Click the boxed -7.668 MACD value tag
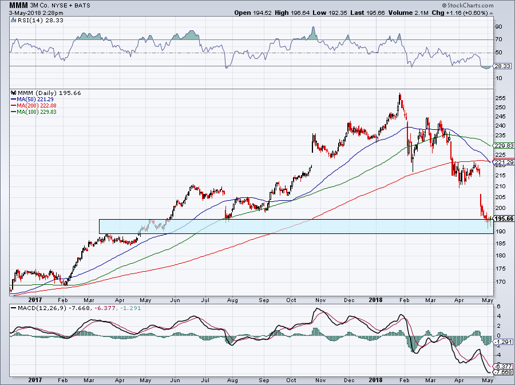The height and width of the screenshot is (385, 515). tap(503, 372)
